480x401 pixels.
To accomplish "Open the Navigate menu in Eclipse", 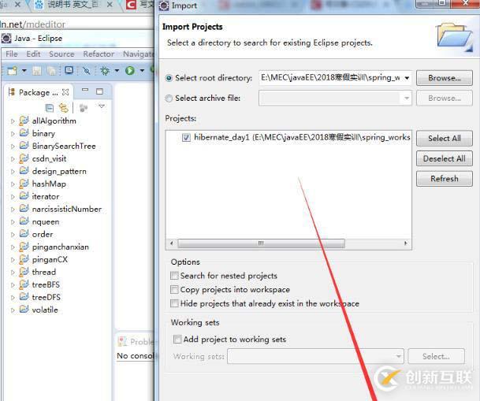I will pos(138,54).
